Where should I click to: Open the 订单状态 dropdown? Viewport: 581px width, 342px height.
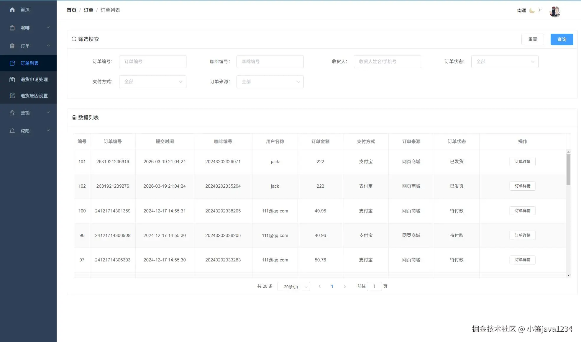click(x=505, y=62)
